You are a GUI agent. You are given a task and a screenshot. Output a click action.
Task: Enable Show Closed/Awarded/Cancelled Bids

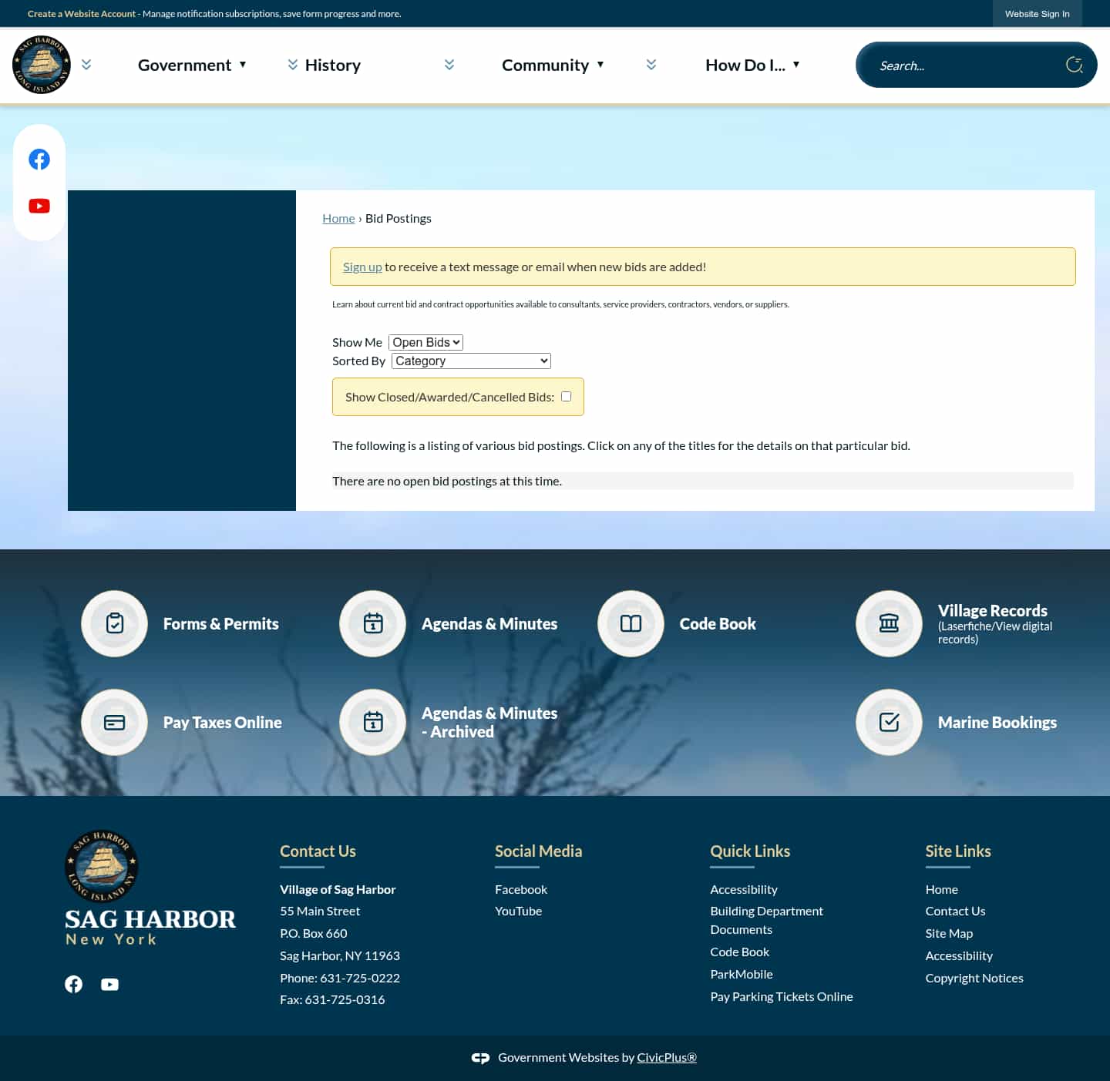(x=566, y=395)
